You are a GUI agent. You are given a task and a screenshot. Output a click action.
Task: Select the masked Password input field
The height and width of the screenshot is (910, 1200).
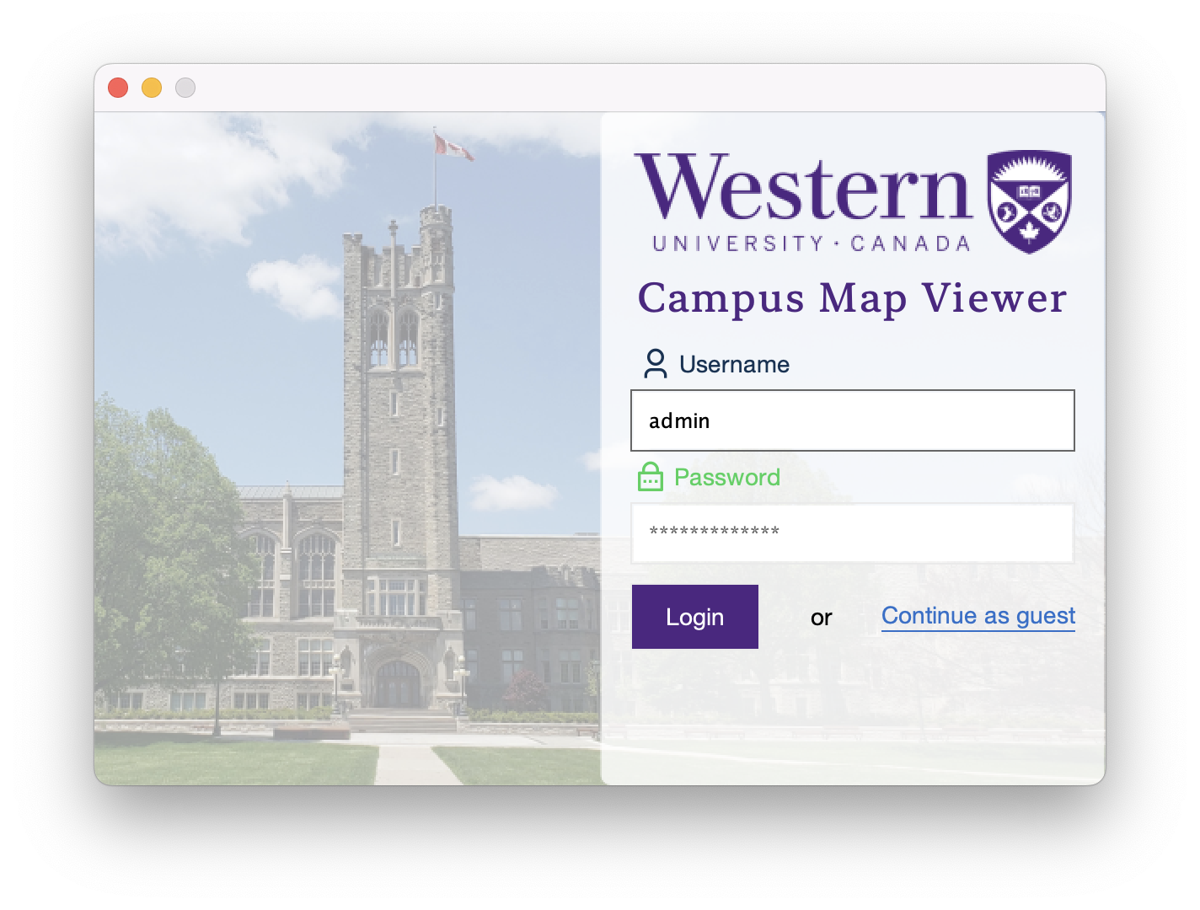pos(853,533)
